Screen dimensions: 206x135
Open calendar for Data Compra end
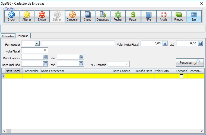[x=81, y=57]
